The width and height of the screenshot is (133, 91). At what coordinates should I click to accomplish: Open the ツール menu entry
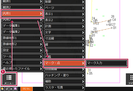coord(22,56)
